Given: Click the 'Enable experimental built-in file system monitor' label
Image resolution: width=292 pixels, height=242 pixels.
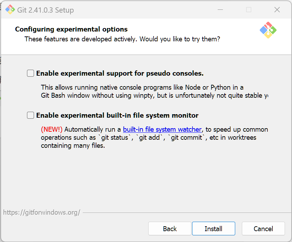Looking at the screenshot, I should tap(117, 116).
